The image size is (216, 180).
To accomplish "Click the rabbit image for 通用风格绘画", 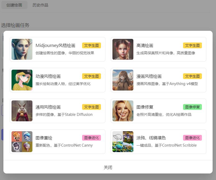I will pos(22,111).
